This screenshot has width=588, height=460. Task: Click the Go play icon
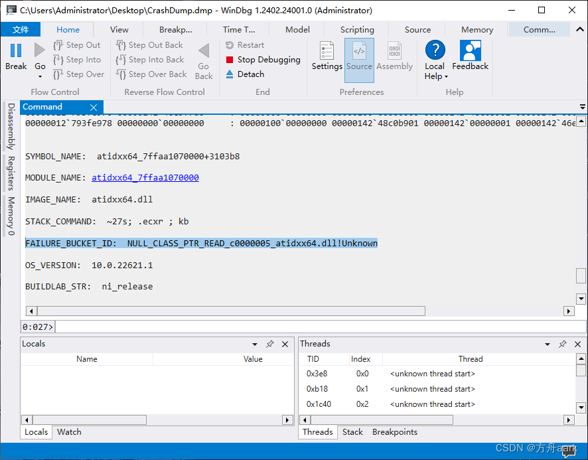tap(39, 50)
